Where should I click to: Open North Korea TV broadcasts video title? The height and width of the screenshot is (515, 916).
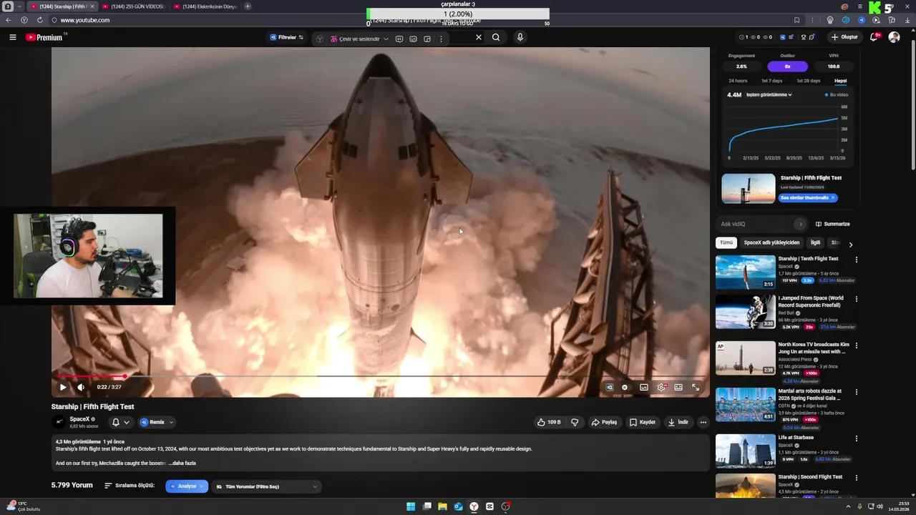pos(814,348)
